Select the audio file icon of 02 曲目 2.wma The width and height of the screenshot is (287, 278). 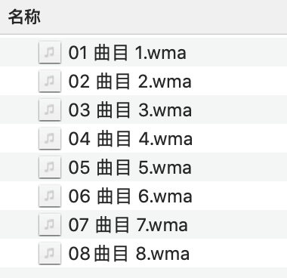tap(50, 81)
